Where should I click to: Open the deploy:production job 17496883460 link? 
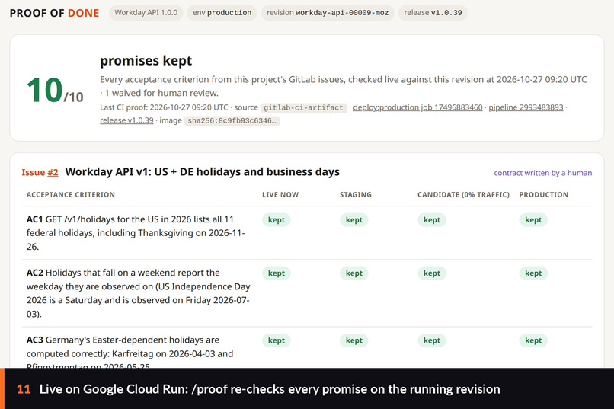coord(417,107)
